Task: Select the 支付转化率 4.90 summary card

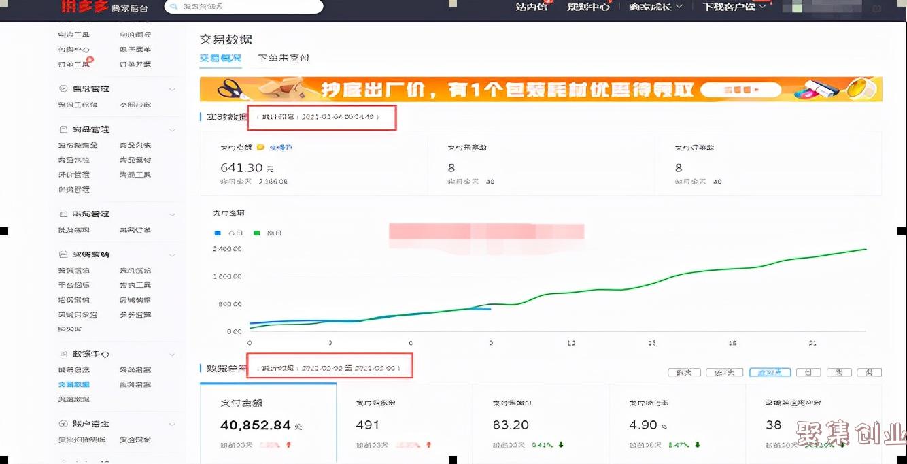Action: pyautogui.click(x=677, y=422)
